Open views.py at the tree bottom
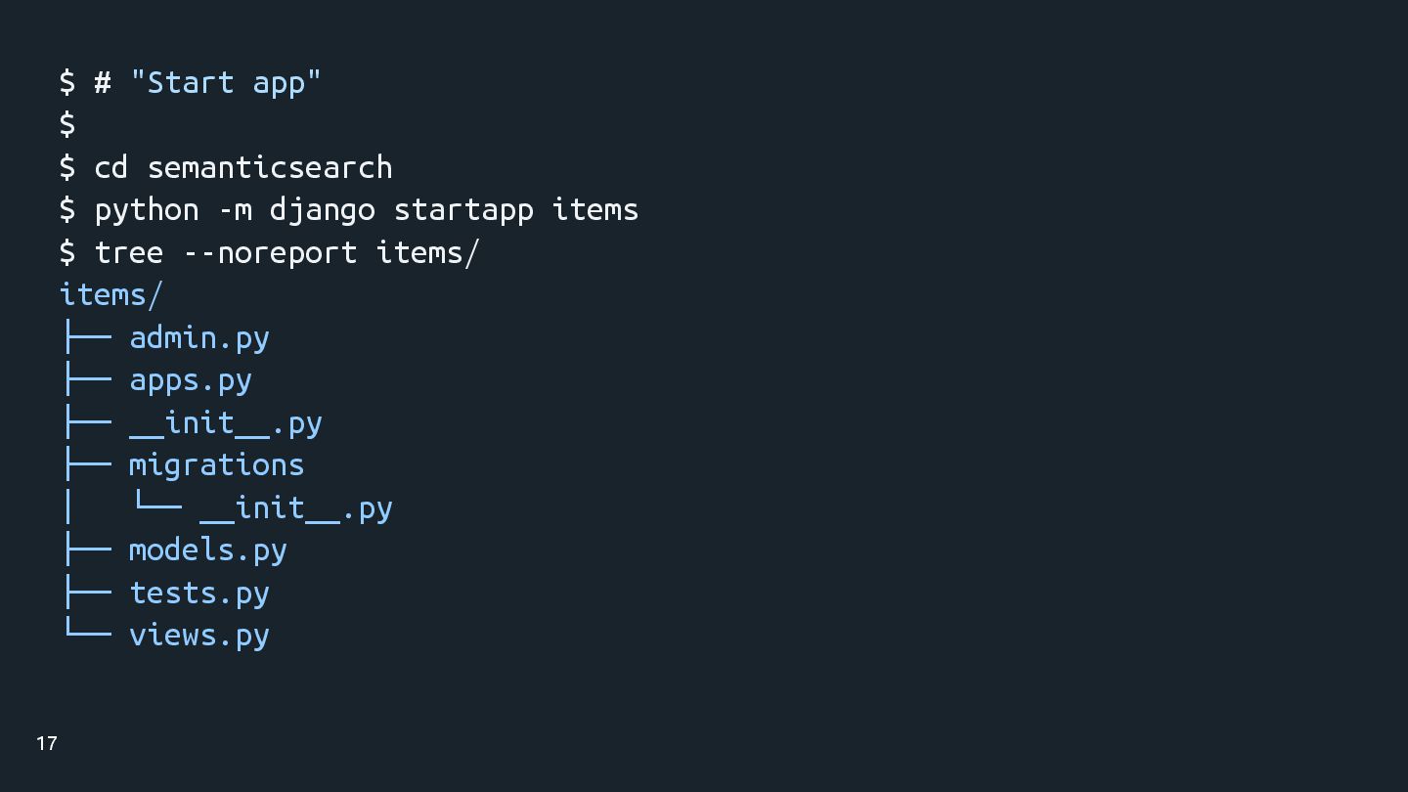This screenshot has height=792, width=1408. pyautogui.click(x=199, y=636)
